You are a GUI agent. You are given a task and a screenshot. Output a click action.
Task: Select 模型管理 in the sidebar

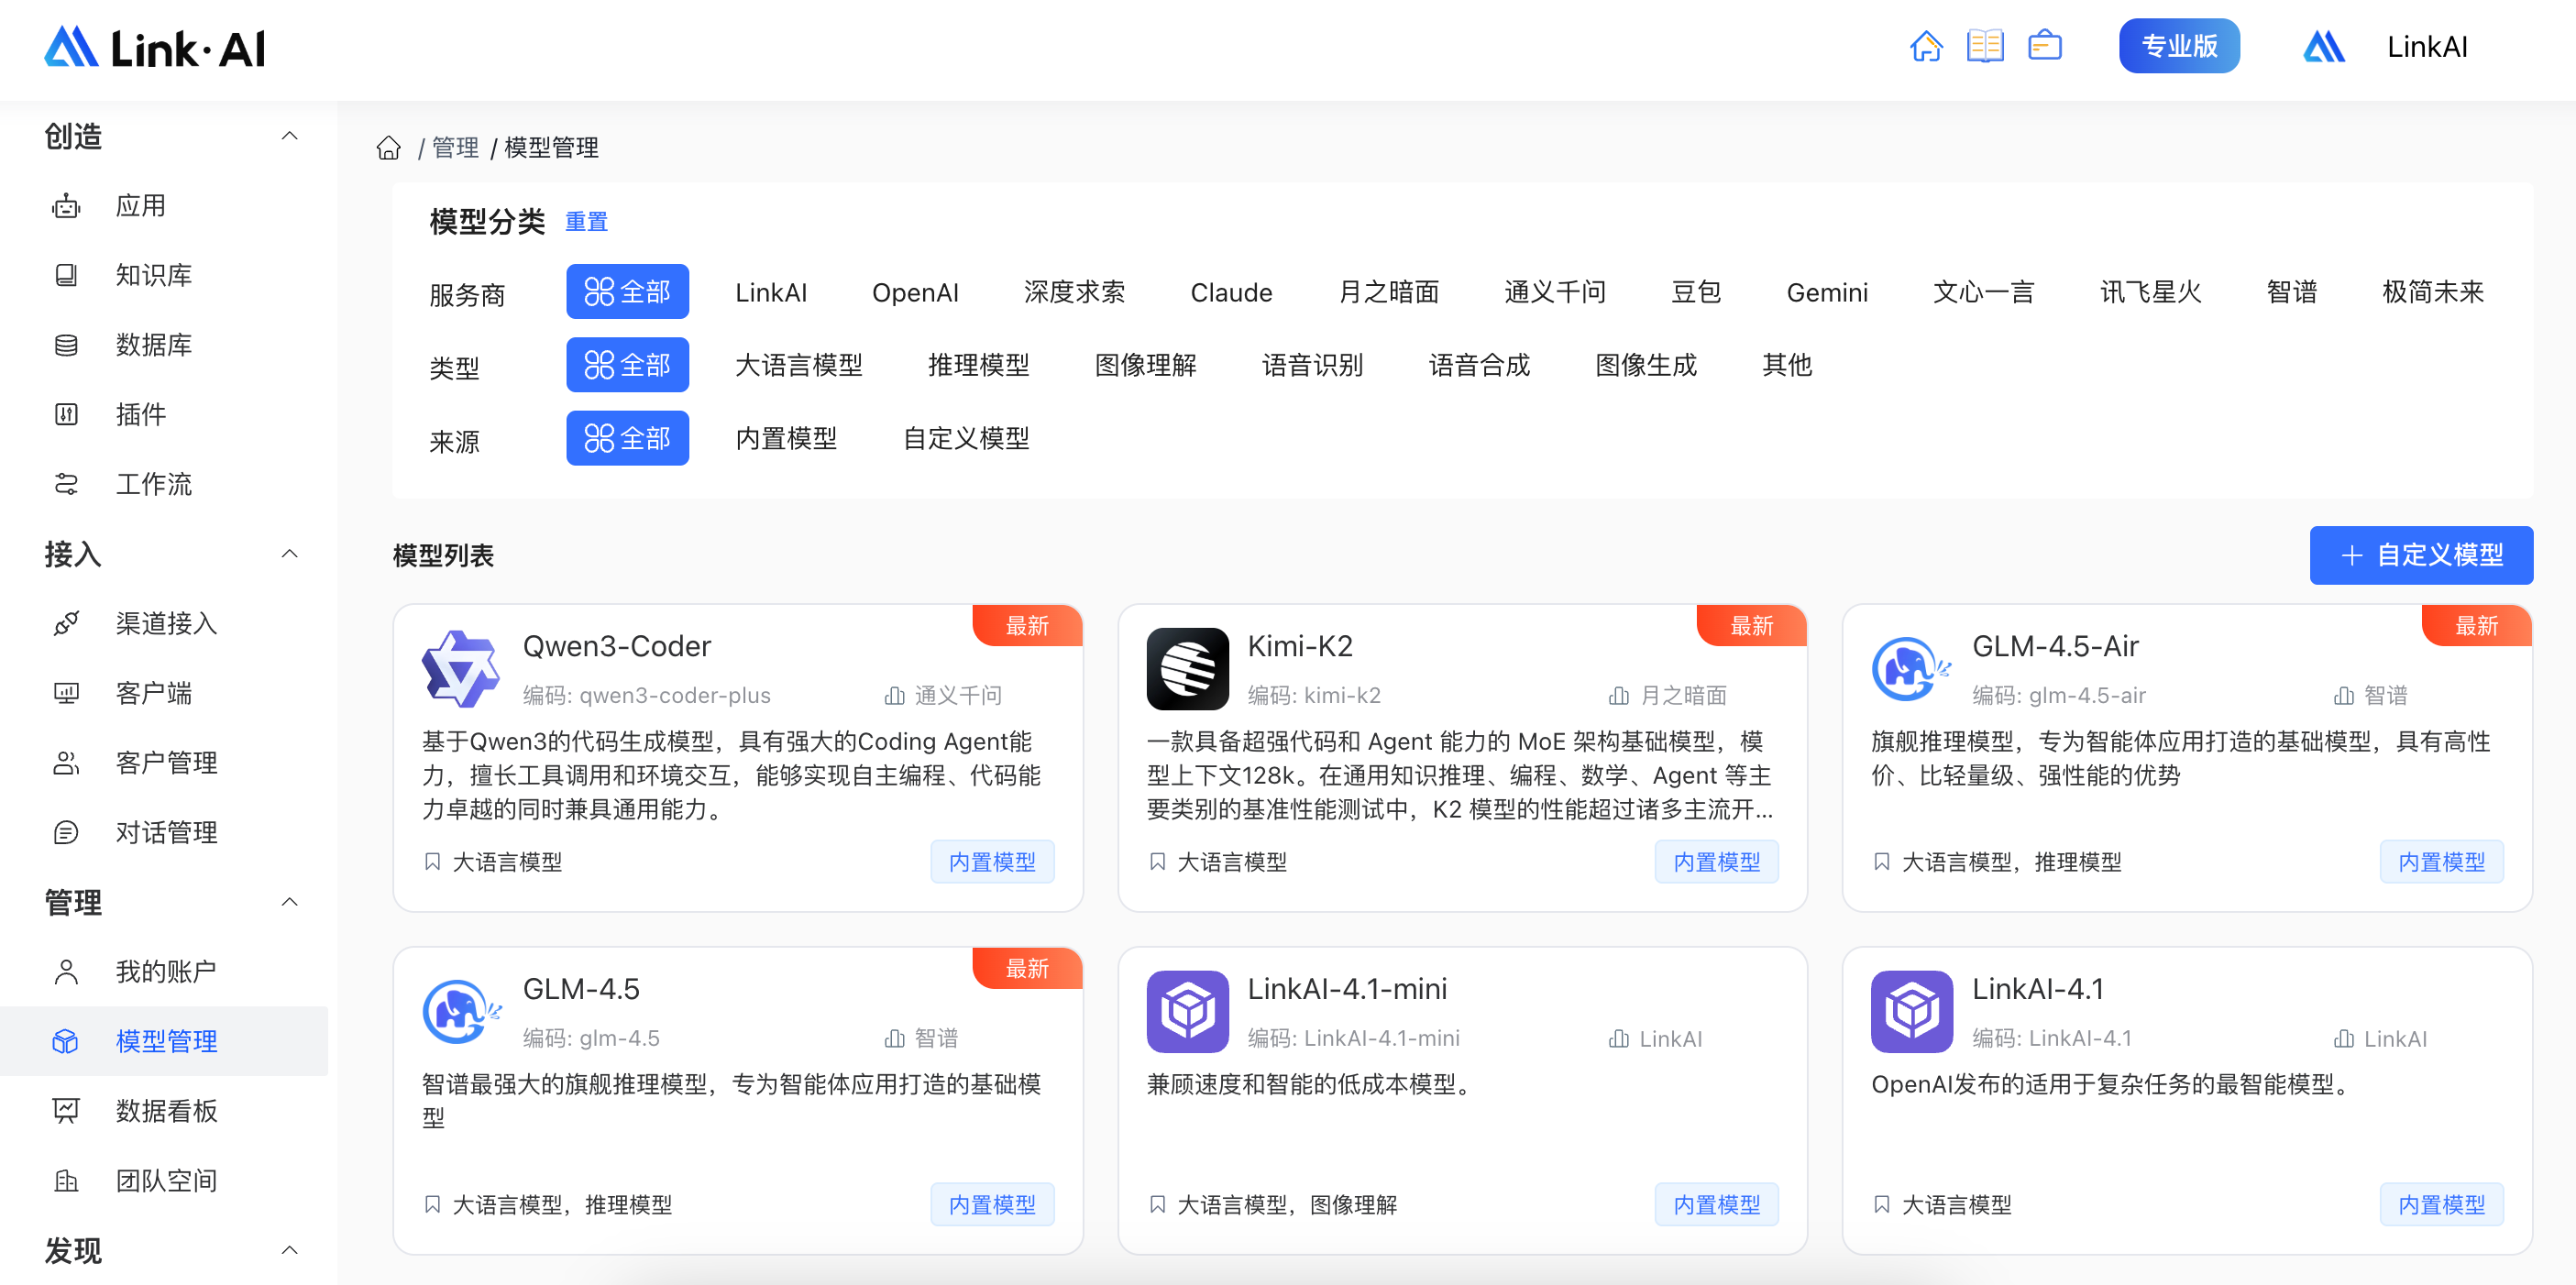coord(164,1041)
